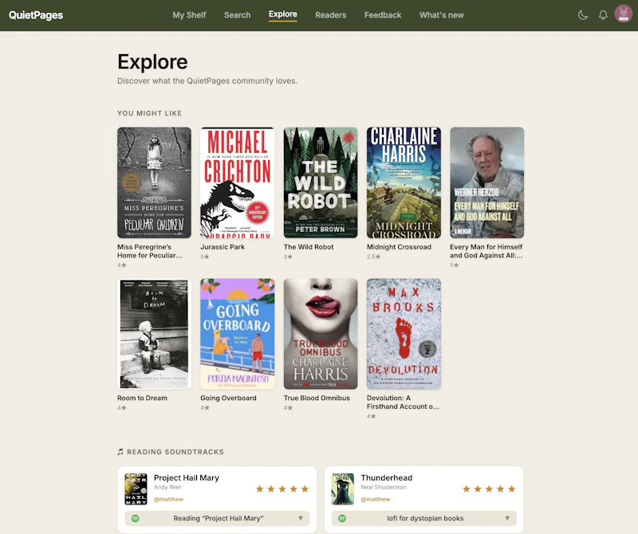Open the Midnight Crossroad cover
Image resolution: width=638 pixels, height=534 pixels.
pos(404,183)
